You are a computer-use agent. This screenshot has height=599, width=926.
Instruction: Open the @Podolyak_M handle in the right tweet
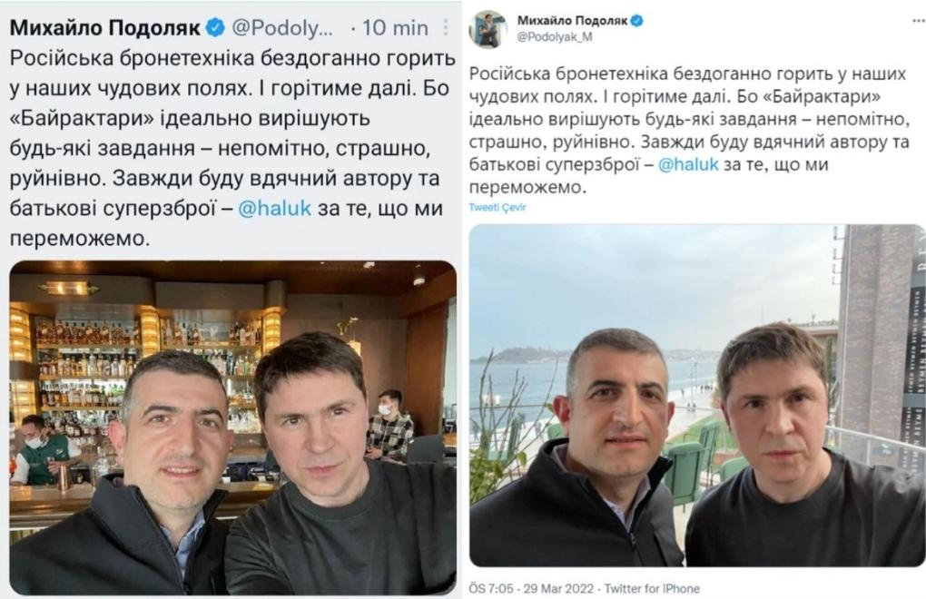click(x=555, y=36)
